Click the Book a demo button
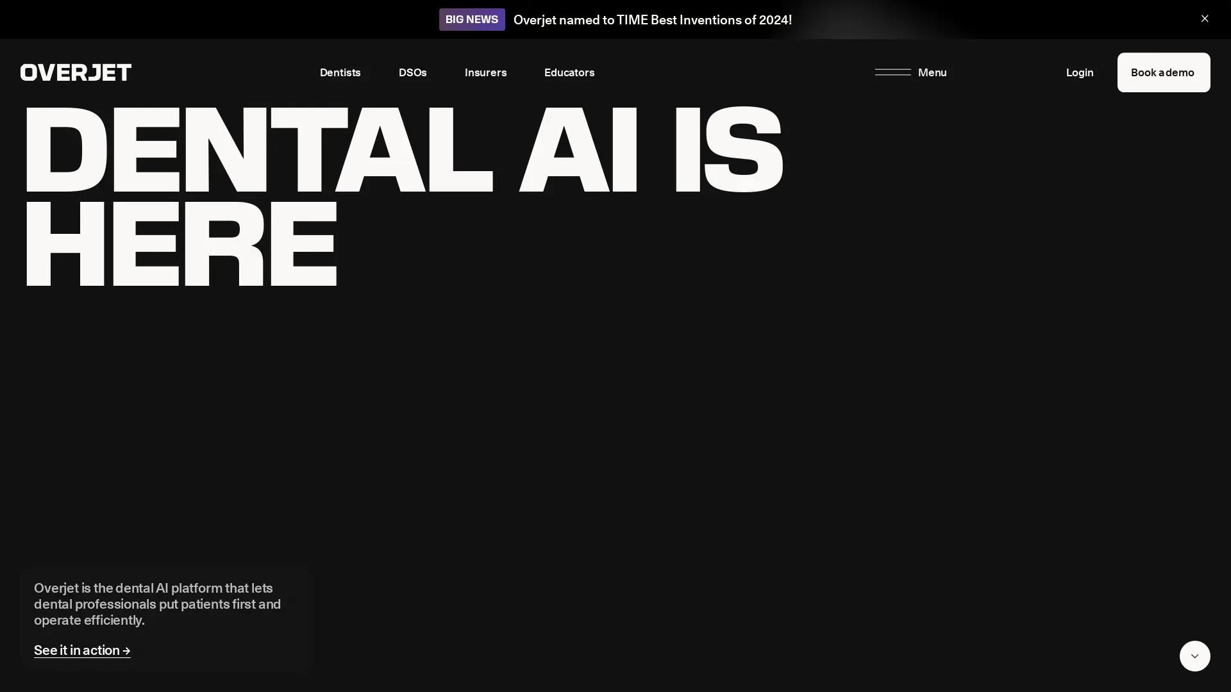The width and height of the screenshot is (1231, 692). click(x=1163, y=72)
